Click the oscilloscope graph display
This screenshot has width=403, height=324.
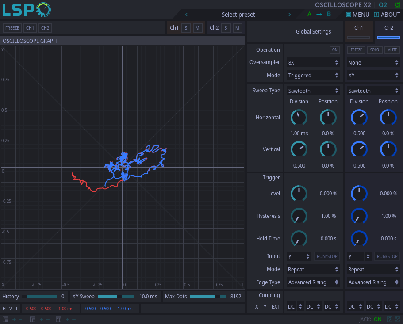(x=123, y=167)
